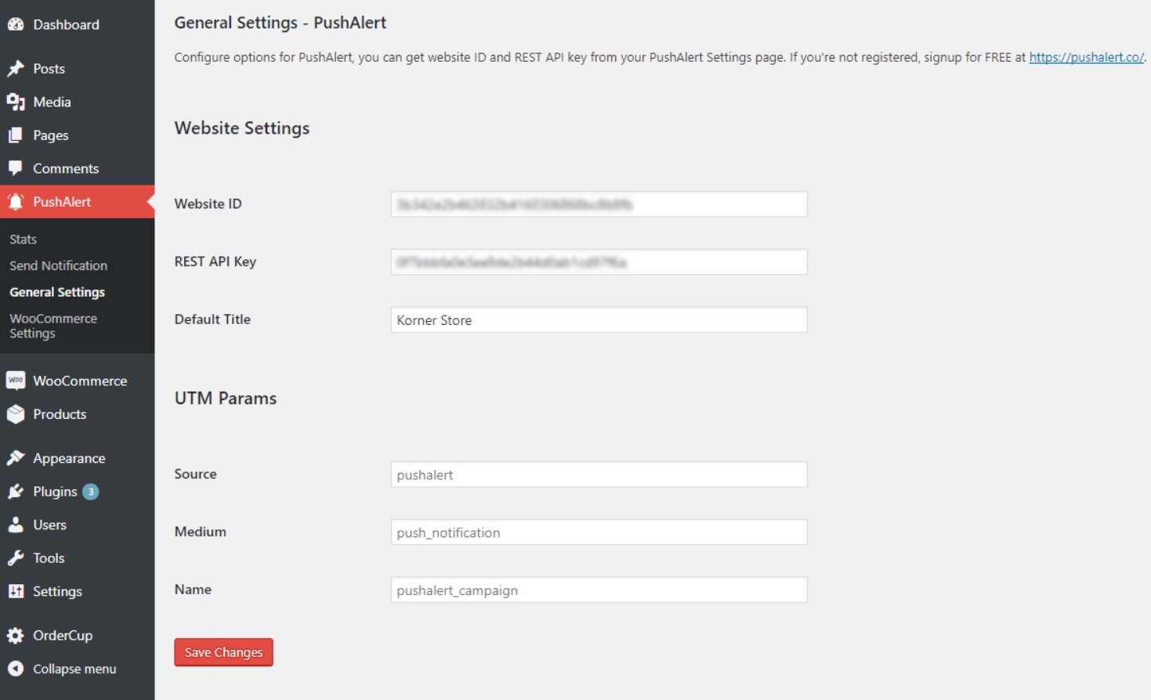This screenshot has width=1151, height=700.
Task: Open OrderCup via its gear icon
Action: pyautogui.click(x=16, y=635)
